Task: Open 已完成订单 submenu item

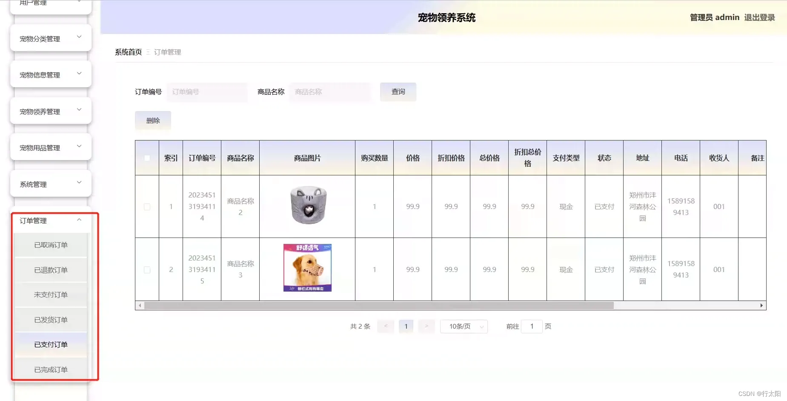Action: [x=51, y=369]
